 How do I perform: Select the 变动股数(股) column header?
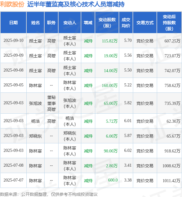(107, 23)
